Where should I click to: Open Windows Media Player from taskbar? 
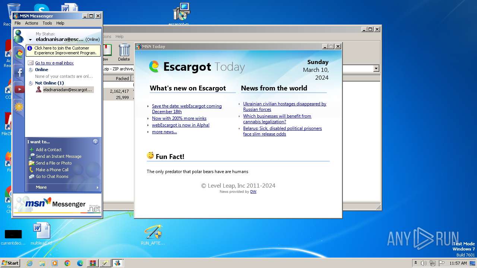(x=55, y=263)
